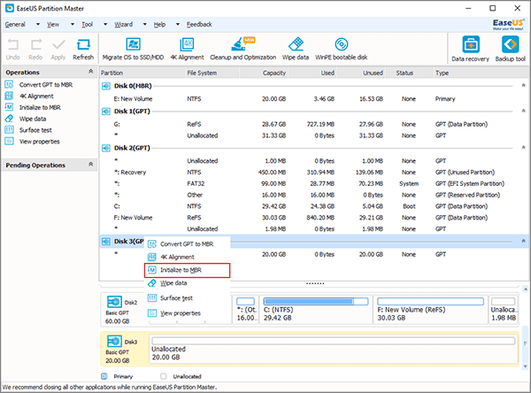Click Initialize to MBR link in Operations
The image size is (531, 393).
[40, 107]
